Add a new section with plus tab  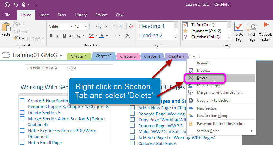194,56
